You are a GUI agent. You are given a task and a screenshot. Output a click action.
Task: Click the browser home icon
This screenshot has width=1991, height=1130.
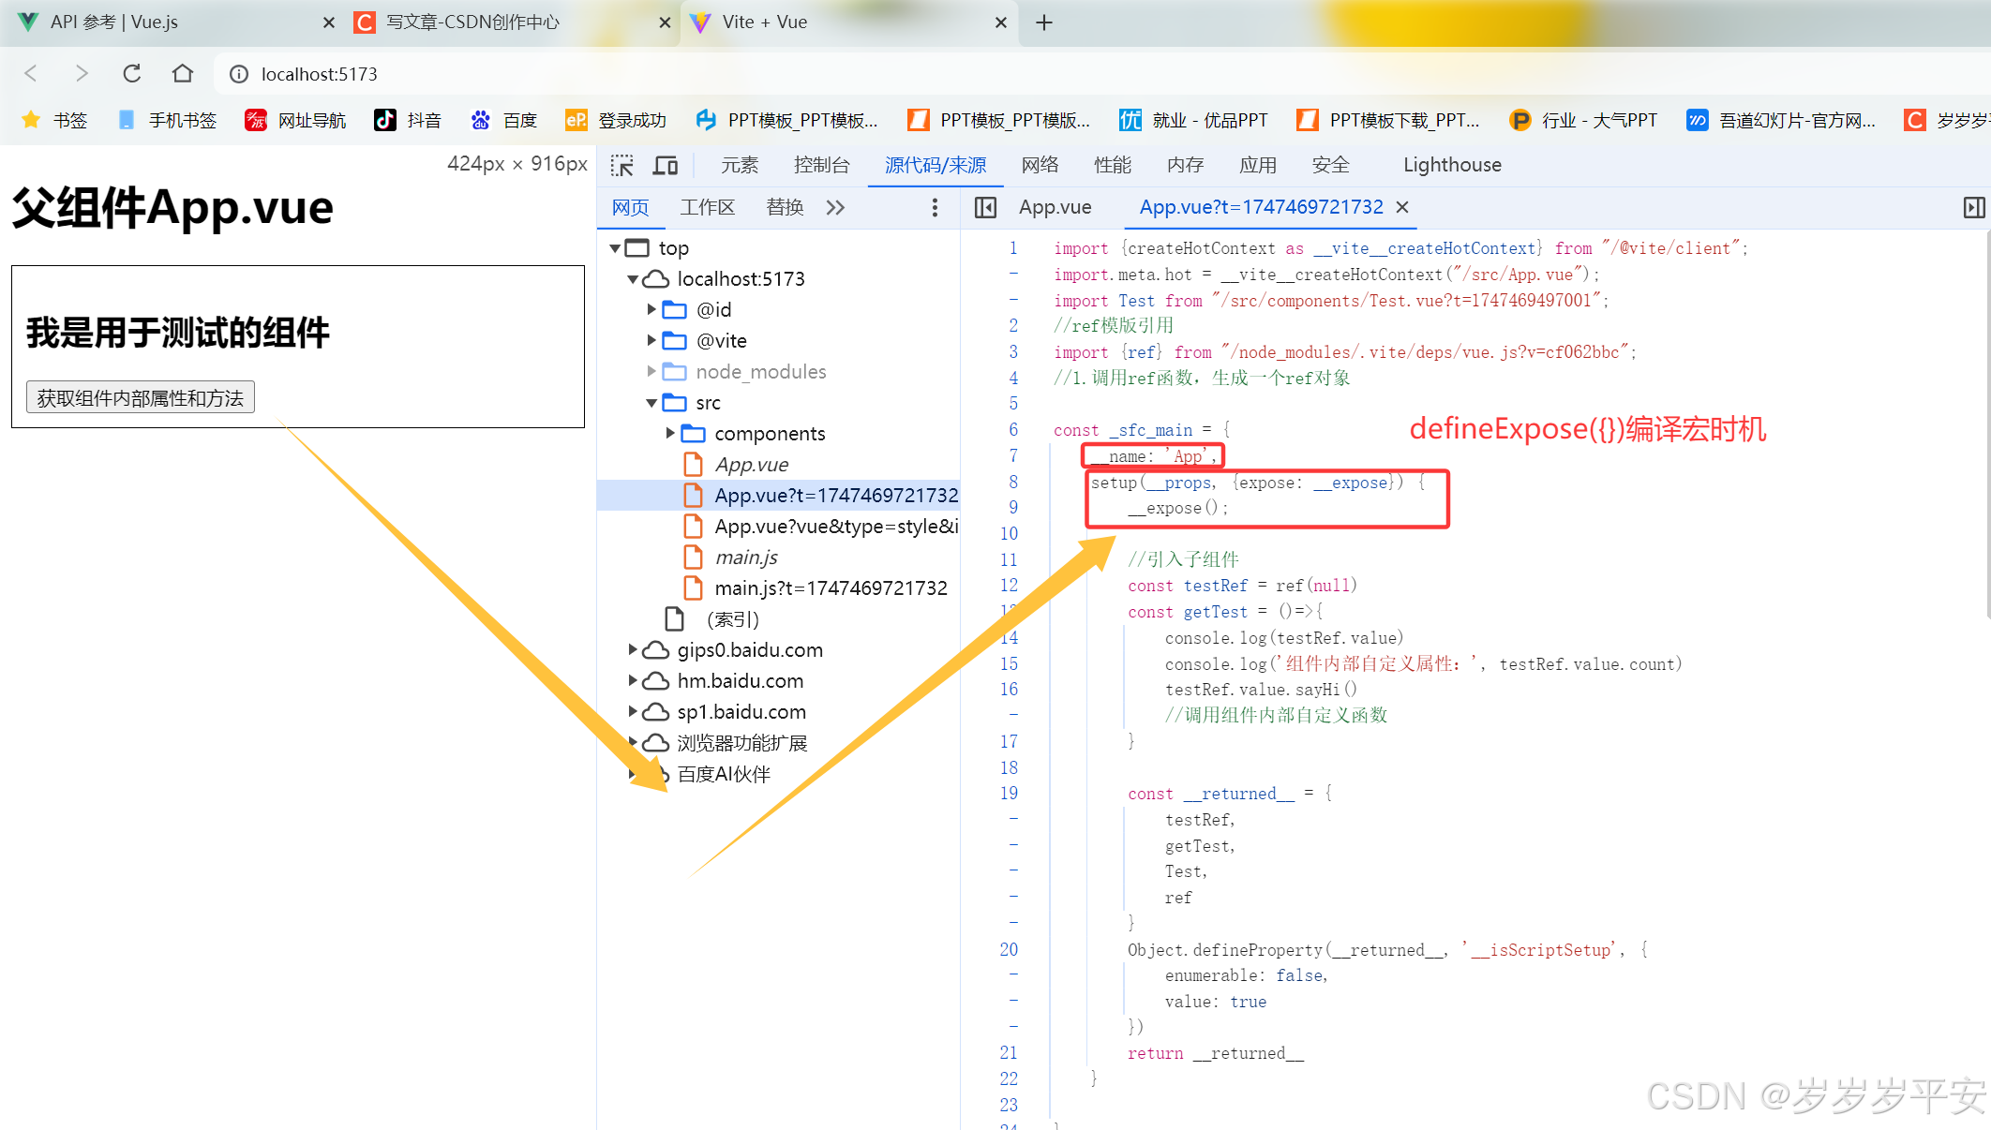point(183,73)
